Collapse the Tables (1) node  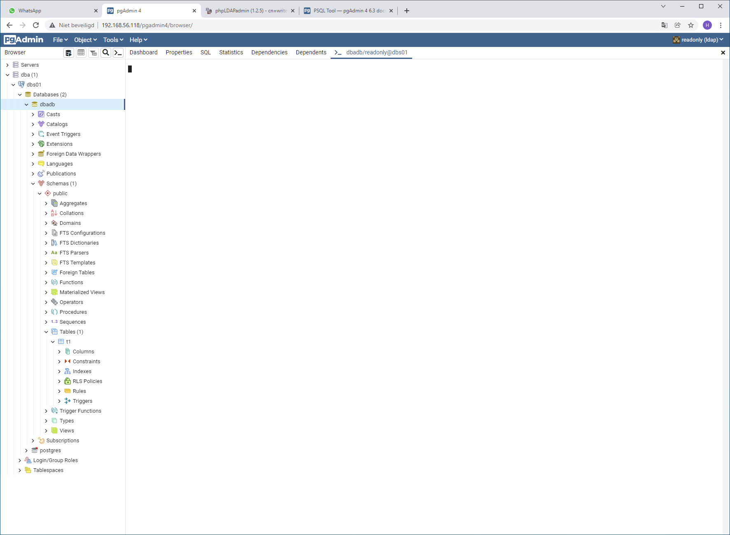click(x=46, y=332)
